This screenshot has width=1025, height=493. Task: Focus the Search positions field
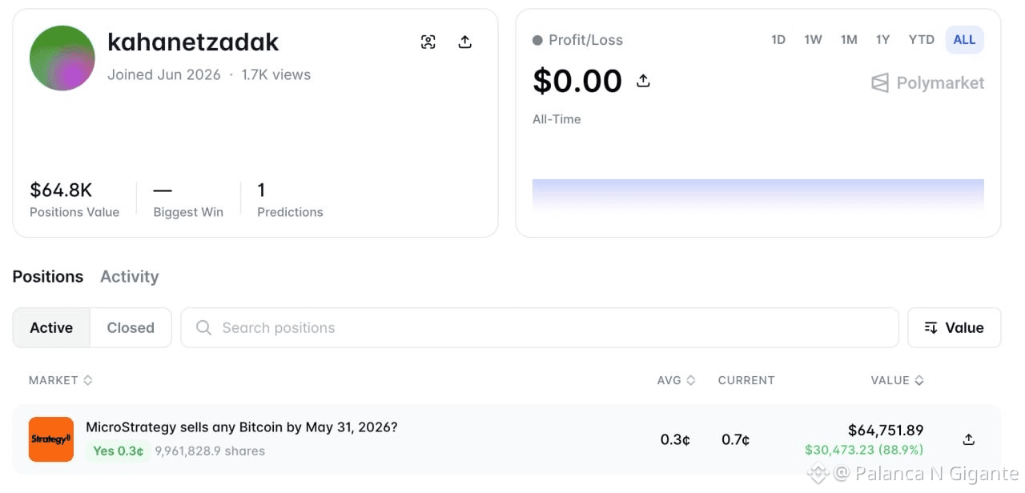coord(540,327)
